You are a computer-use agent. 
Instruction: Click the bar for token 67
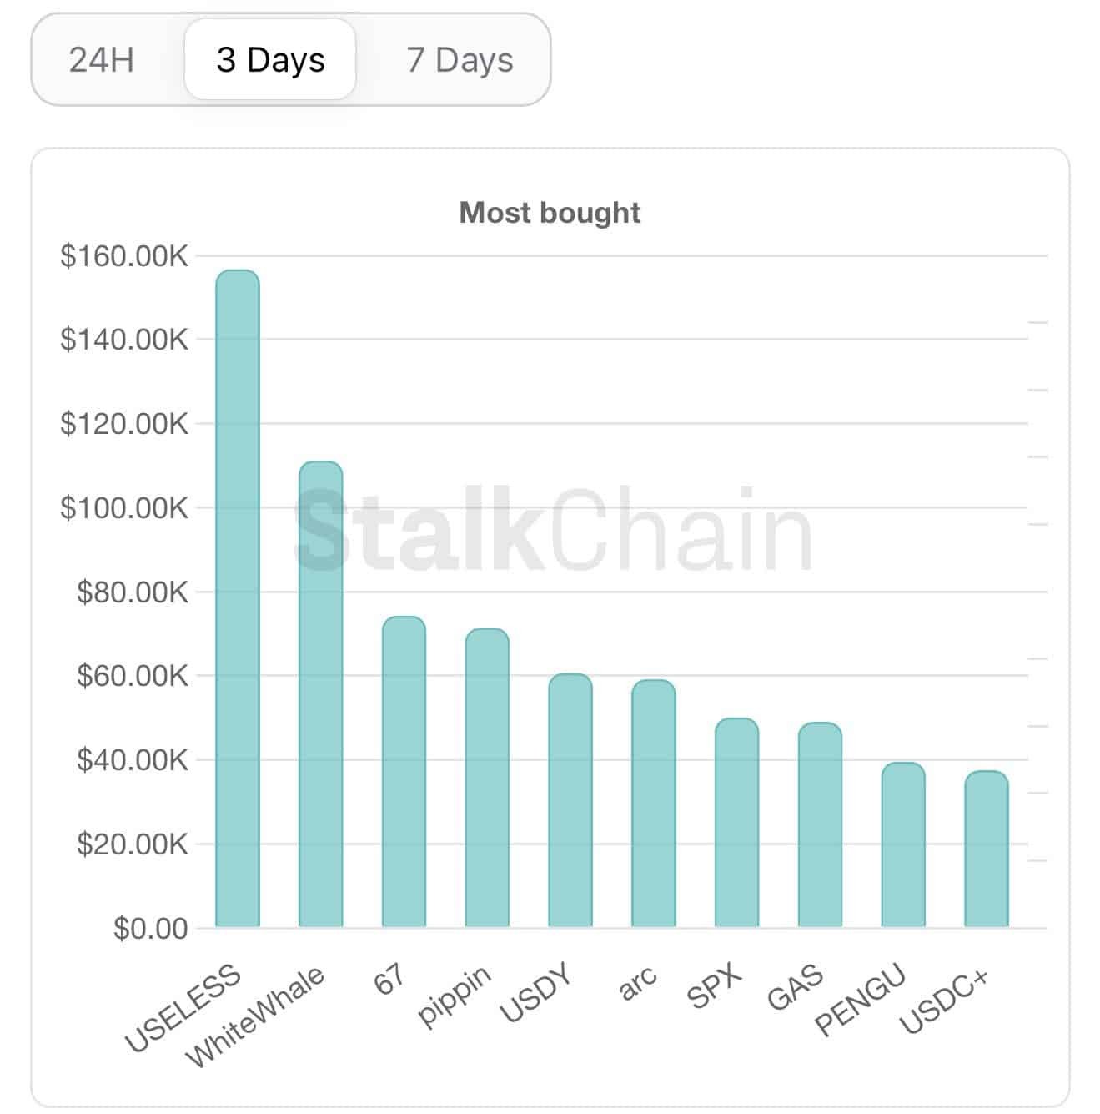point(404,772)
